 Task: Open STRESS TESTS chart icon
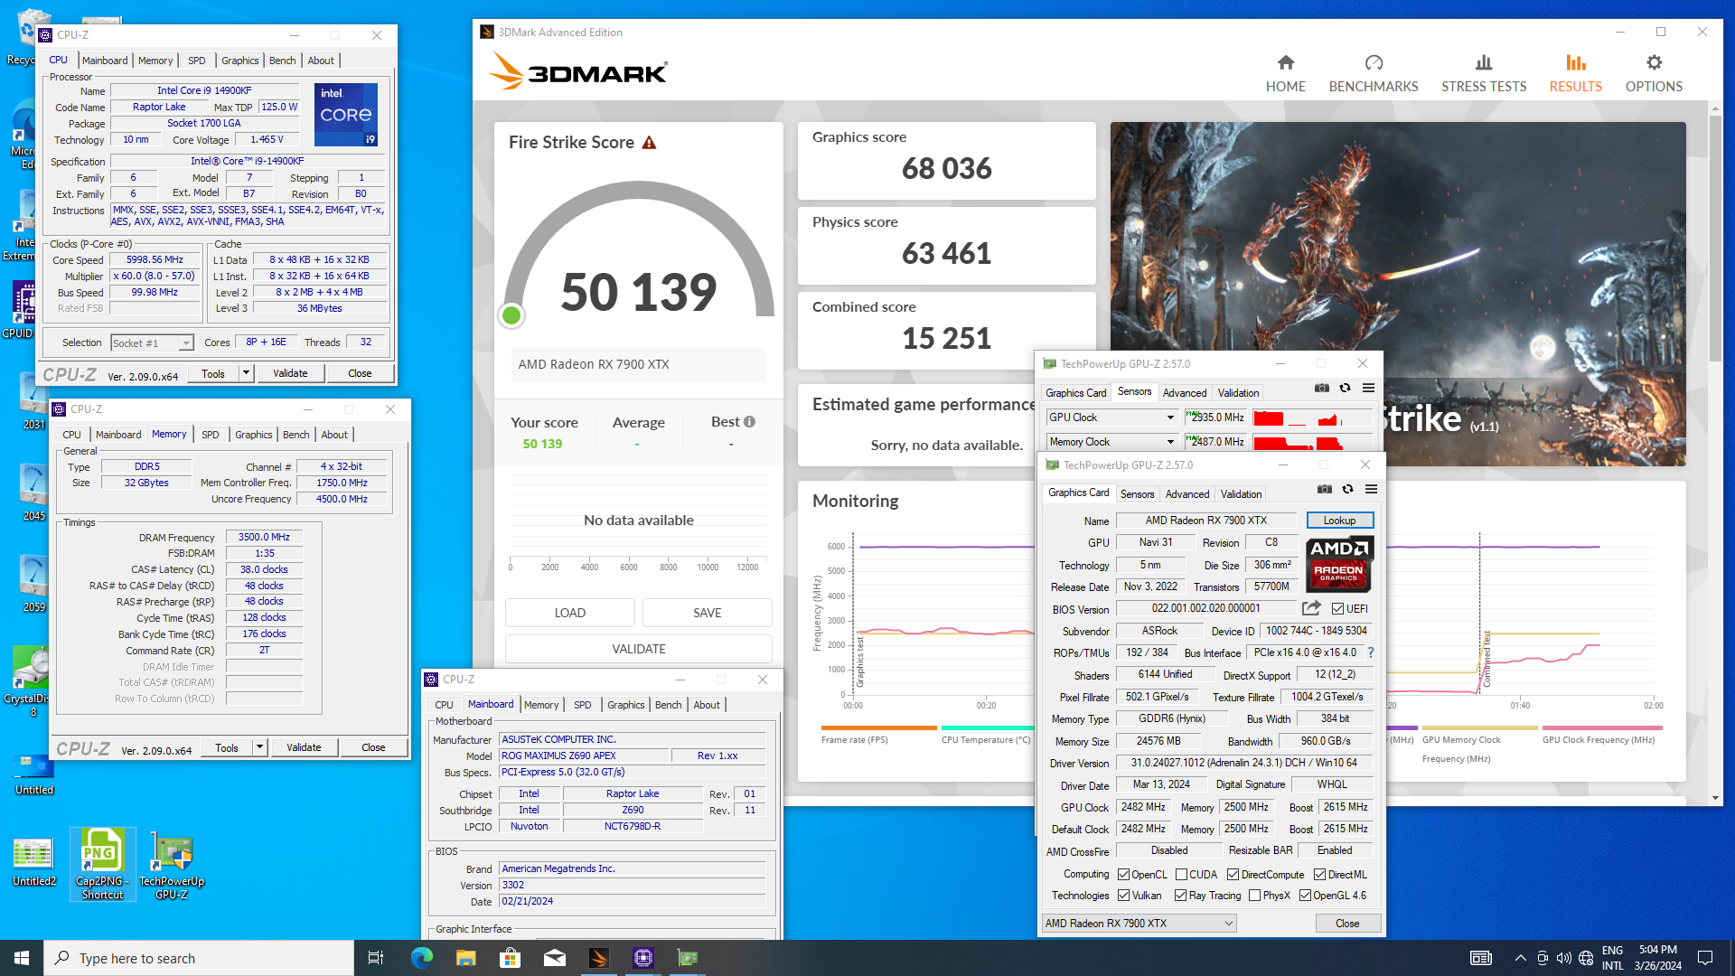pos(1484,62)
